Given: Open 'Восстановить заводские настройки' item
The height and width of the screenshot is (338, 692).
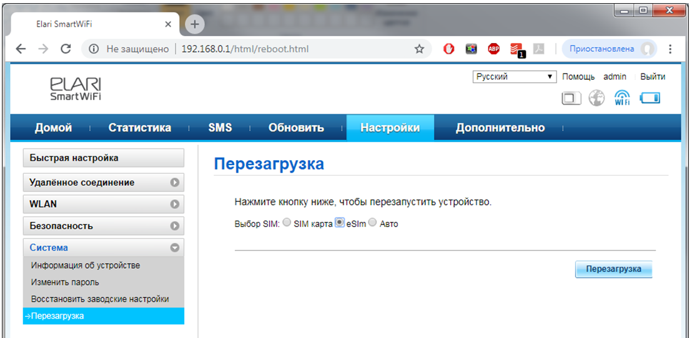Looking at the screenshot, I should (100, 299).
